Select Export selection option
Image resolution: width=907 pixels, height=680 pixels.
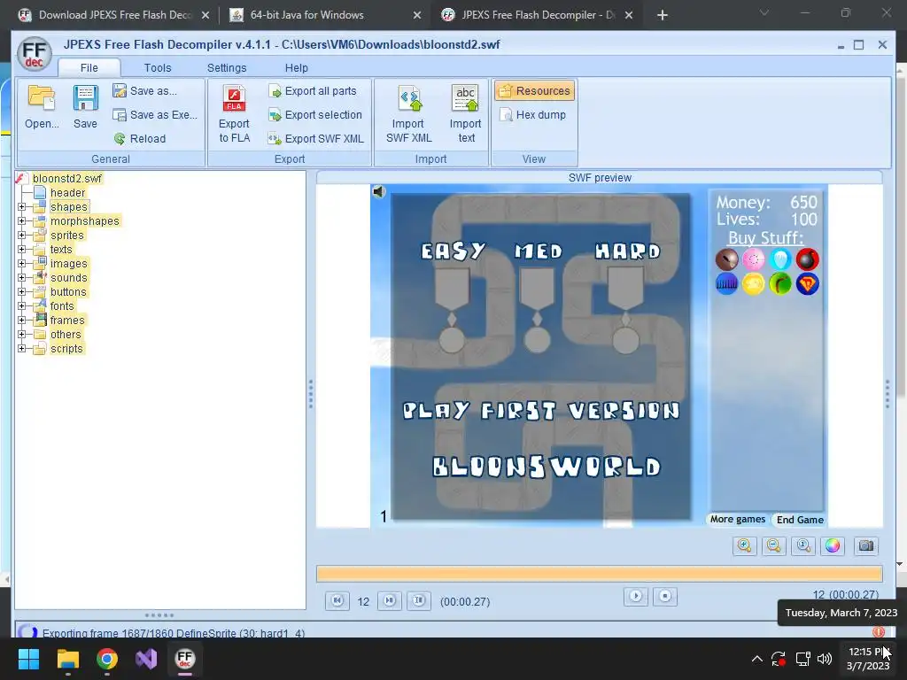[315, 114]
